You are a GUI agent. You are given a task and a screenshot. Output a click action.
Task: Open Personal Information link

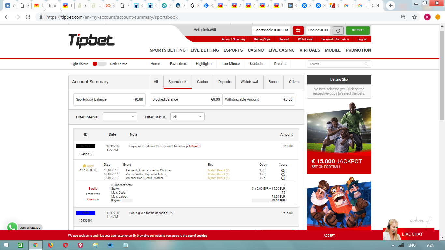335,39
